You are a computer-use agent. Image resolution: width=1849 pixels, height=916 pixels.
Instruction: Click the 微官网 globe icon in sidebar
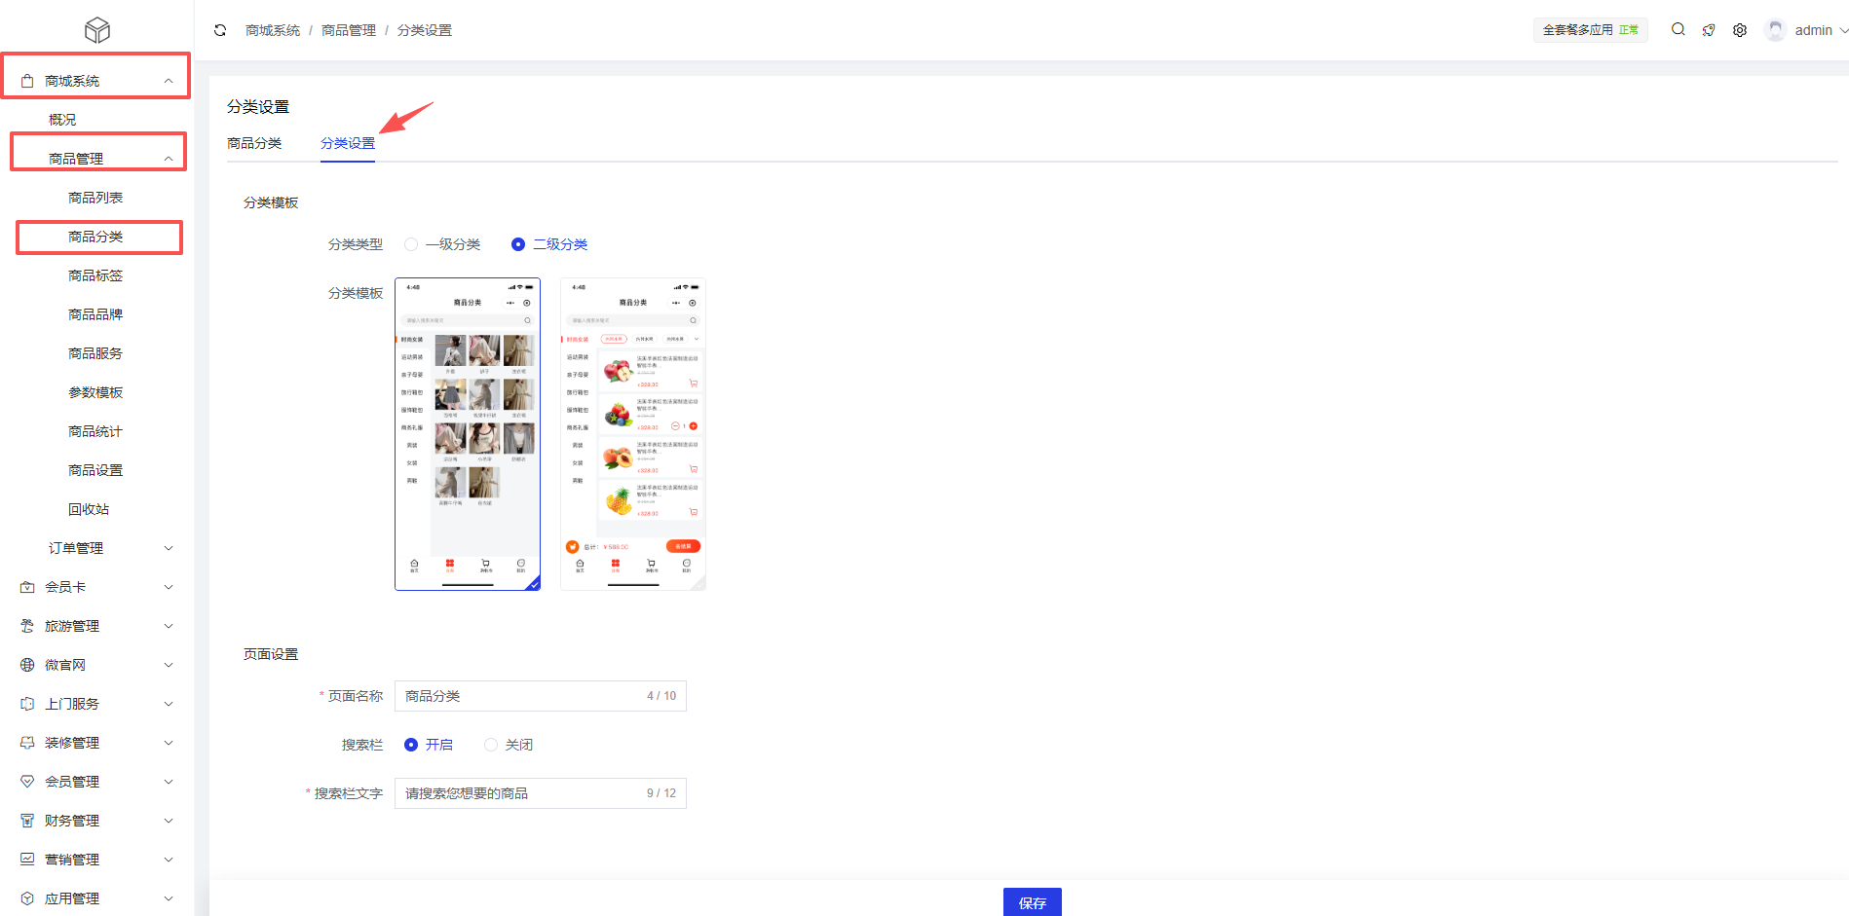pos(27,665)
